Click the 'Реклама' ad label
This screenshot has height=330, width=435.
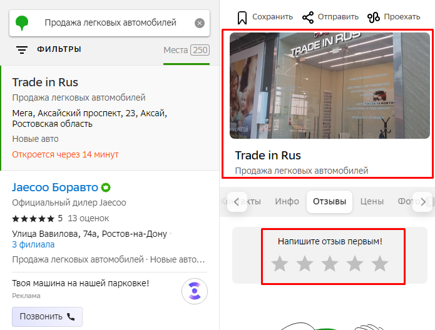point(26,296)
